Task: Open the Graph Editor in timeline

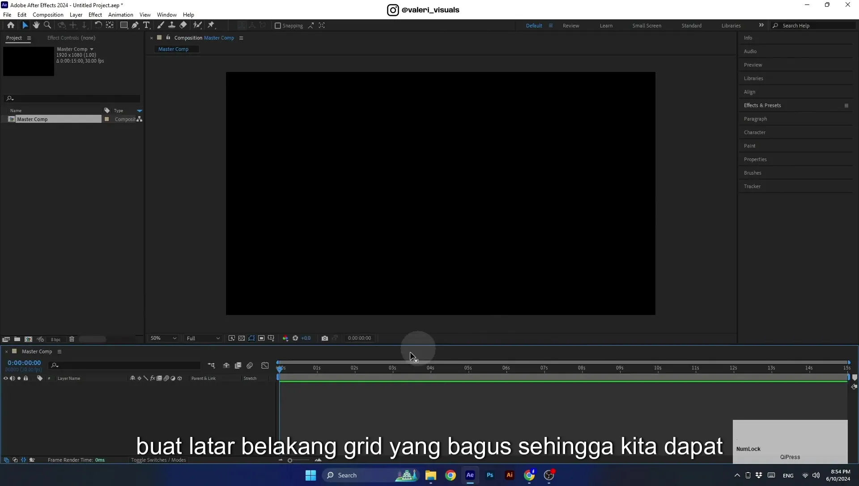Action: 265,365
